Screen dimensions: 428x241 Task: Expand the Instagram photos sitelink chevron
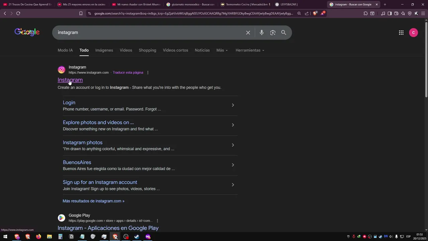(x=233, y=145)
